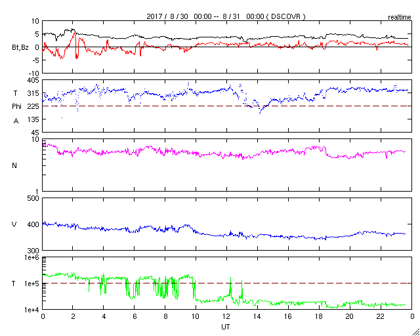Click the 'A' label below Phi
Screen dimensions: 420x336
pos(16,121)
